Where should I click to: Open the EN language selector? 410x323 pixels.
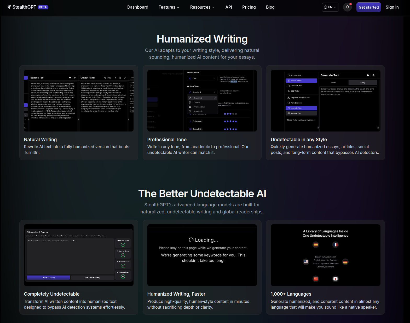click(330, 7)
